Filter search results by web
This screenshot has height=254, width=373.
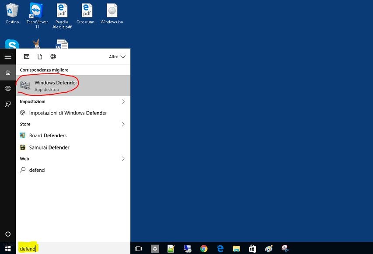(x=53, y=56)
